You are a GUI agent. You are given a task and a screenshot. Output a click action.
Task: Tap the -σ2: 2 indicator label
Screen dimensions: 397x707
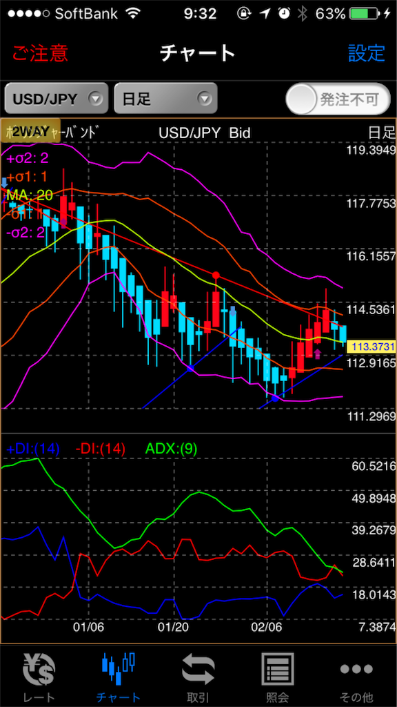click(x=26, y=232)
